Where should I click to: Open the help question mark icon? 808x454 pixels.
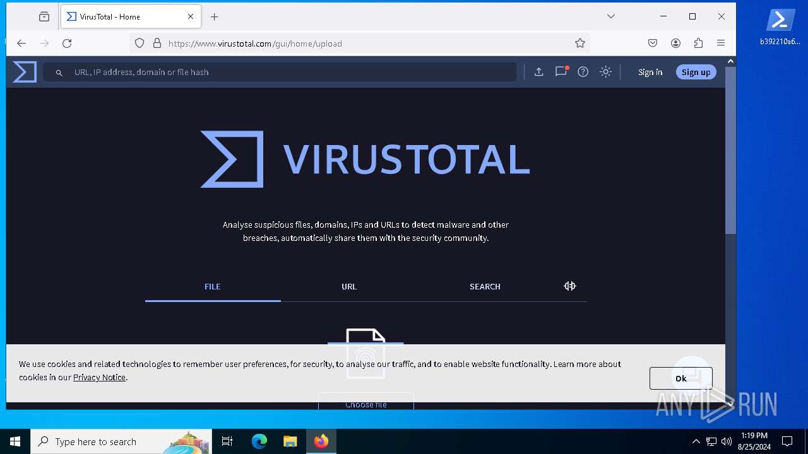point(583,72)
